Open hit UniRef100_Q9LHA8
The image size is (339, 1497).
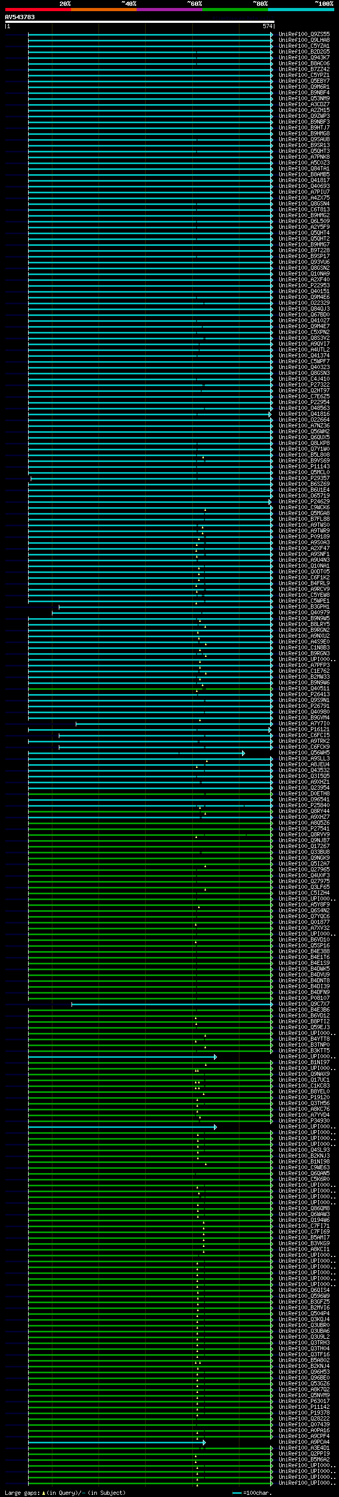pyautogui.click(x=304, y=40)
